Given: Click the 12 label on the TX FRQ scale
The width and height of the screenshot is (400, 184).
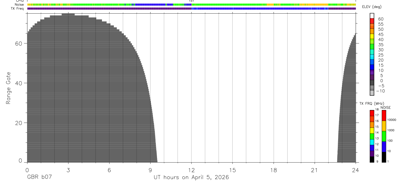Looking at the screenshot, I should [x=377, y=144].
